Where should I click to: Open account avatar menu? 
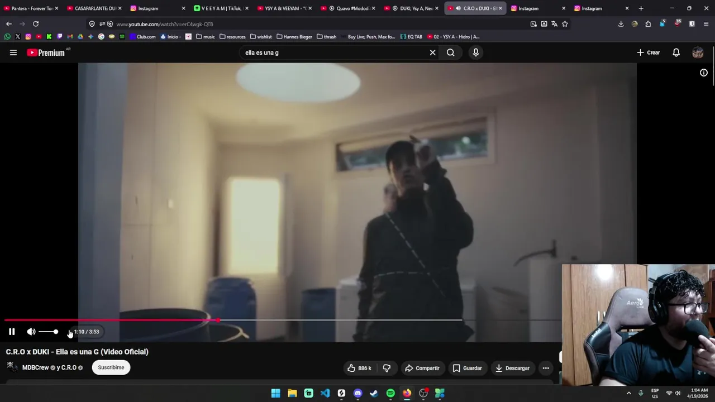(698, 52)
